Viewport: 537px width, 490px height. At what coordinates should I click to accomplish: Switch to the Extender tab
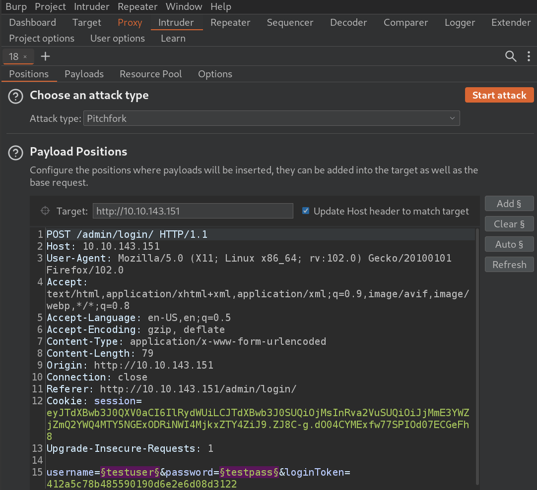coord(511,23)
